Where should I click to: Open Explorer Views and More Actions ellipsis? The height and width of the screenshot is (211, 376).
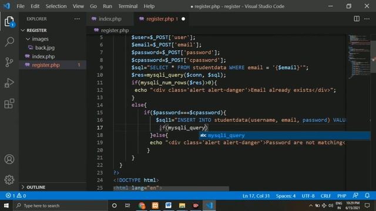click(x=77, y=19)
